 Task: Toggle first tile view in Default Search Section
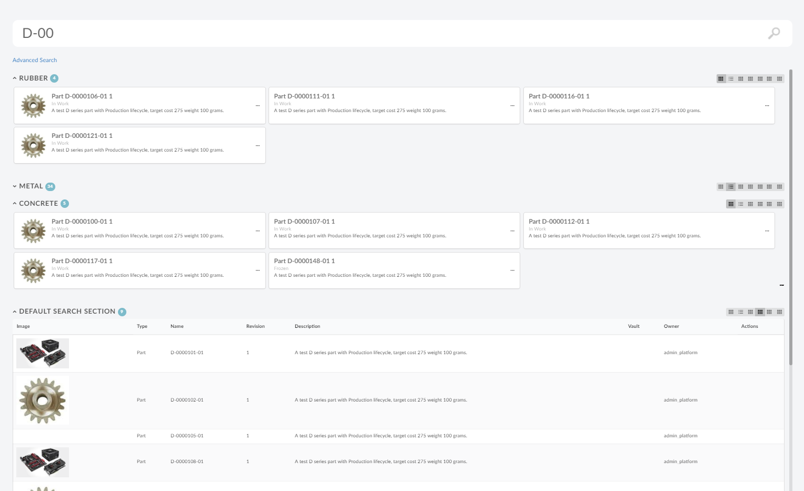click(x=731, y=312)
